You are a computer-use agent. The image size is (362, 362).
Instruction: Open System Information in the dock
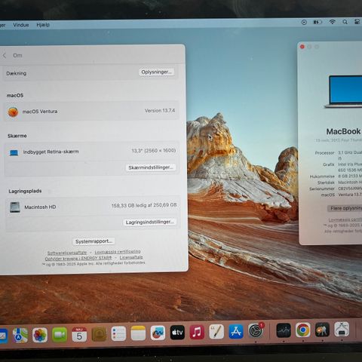(x=342, y=329)
